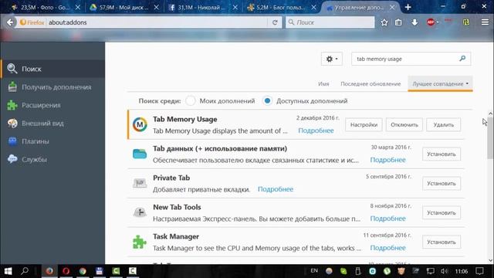Open the downloads arrow icon

414,22
